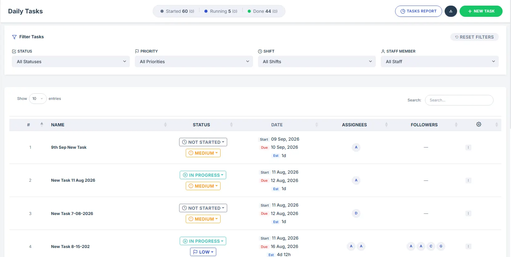Viewport: 511px width, 257px height.
Task: Open task New Task 8-15-202
Action: [70, 246]
